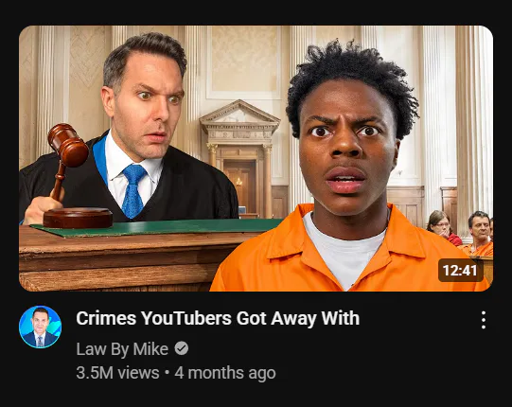The image size is (512, 407).
Task: Open the three-dot more options menu
Action: click(484, 320)
